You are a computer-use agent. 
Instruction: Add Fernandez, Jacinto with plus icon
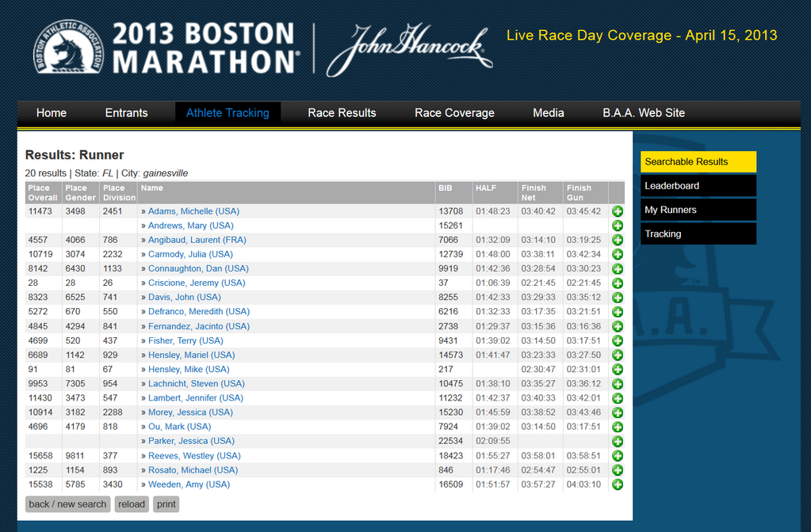coord(617,326)
